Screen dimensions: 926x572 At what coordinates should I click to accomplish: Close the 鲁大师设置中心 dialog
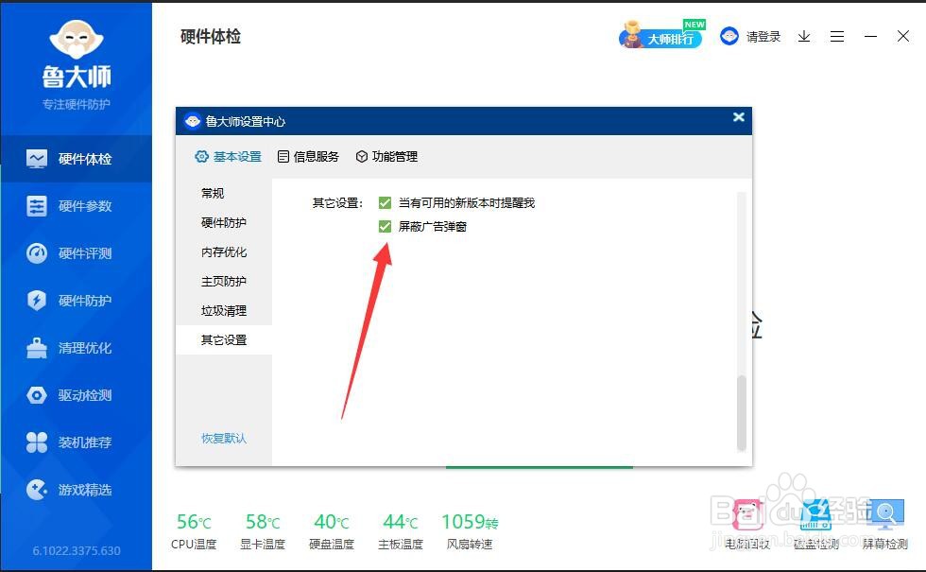coord(738,117)
